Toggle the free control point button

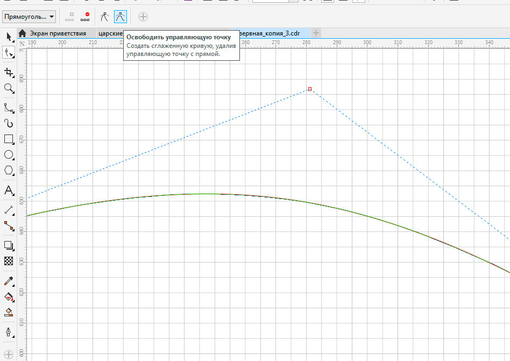[x=121, y=17]
